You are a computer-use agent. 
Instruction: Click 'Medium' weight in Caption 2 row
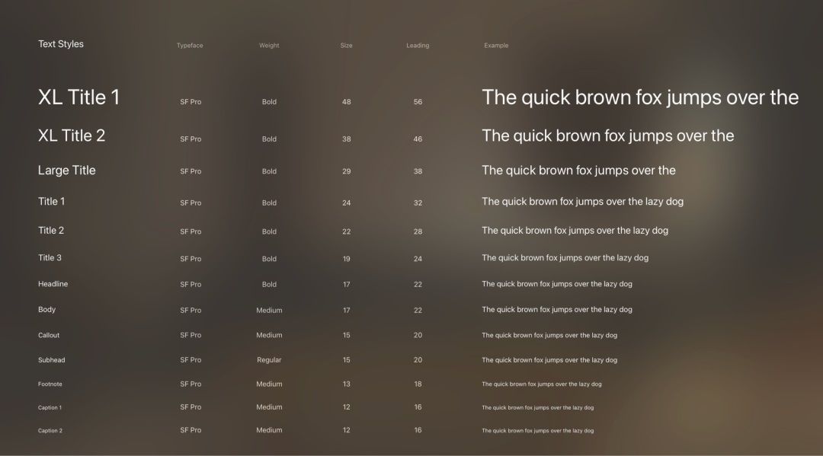(x=269, y=430)
